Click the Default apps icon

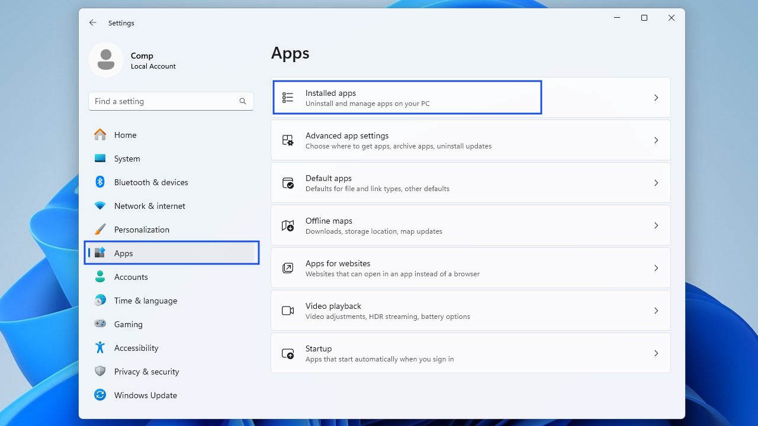coord(288,183)
